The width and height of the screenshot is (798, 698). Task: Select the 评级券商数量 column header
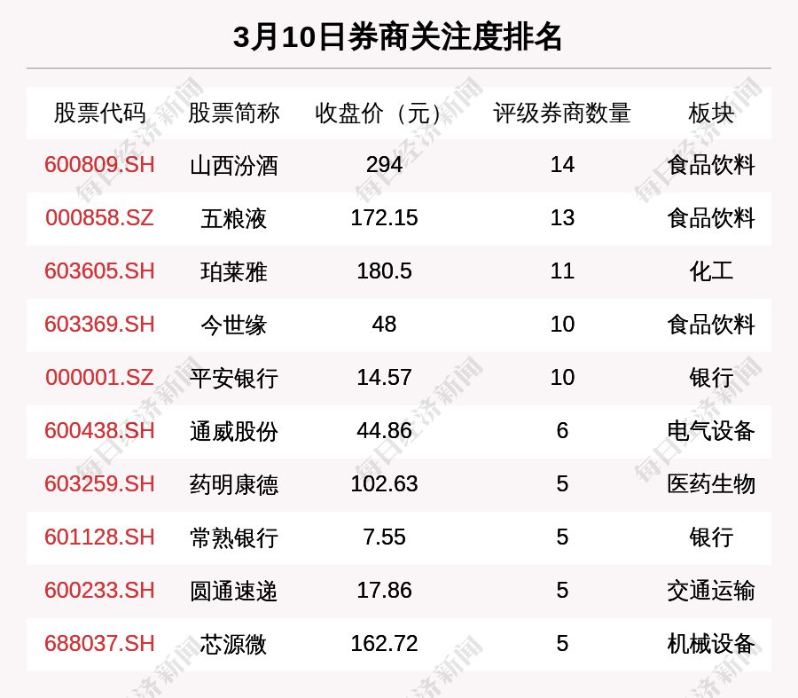(562, 113)
